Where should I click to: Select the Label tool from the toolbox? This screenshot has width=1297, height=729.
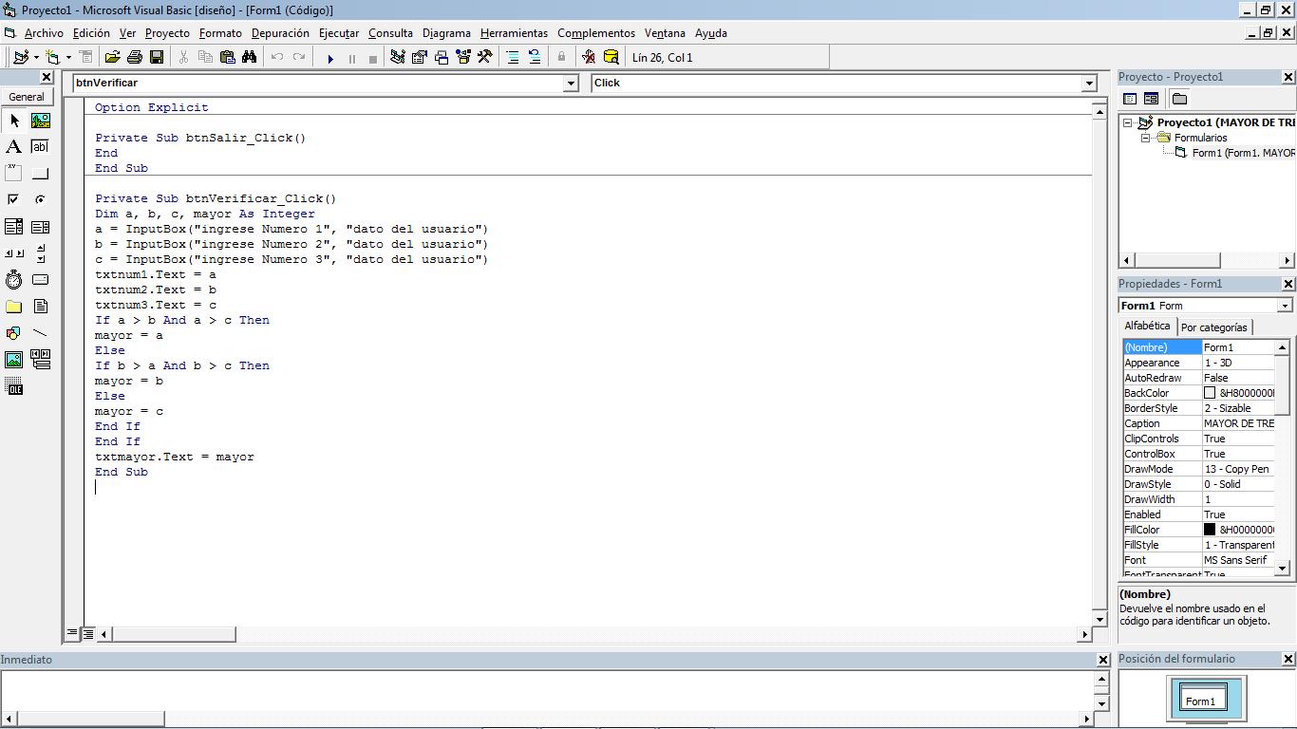pyautogui.click(x=13, y=146)
